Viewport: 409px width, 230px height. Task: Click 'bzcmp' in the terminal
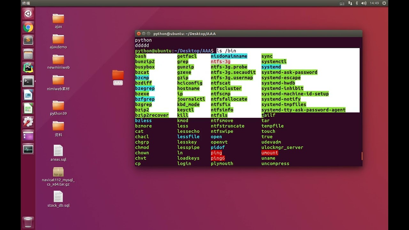pyautogui.click(x=142, y=78)
